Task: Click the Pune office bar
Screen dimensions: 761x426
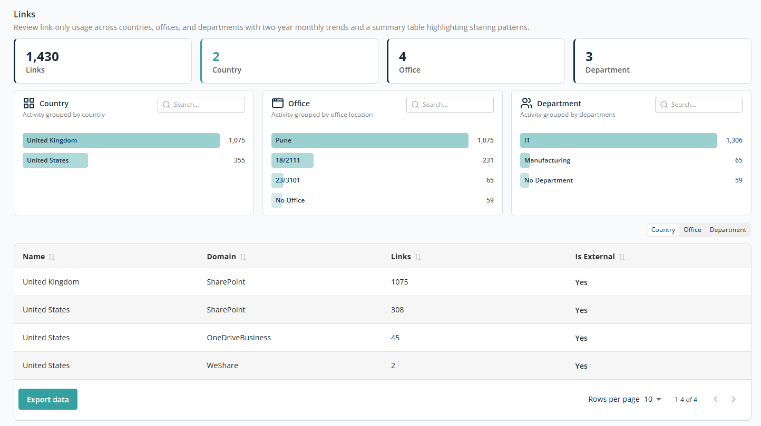Action: point(370,140)
